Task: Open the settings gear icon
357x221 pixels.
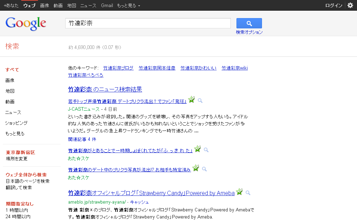Action: click(350, 5)
